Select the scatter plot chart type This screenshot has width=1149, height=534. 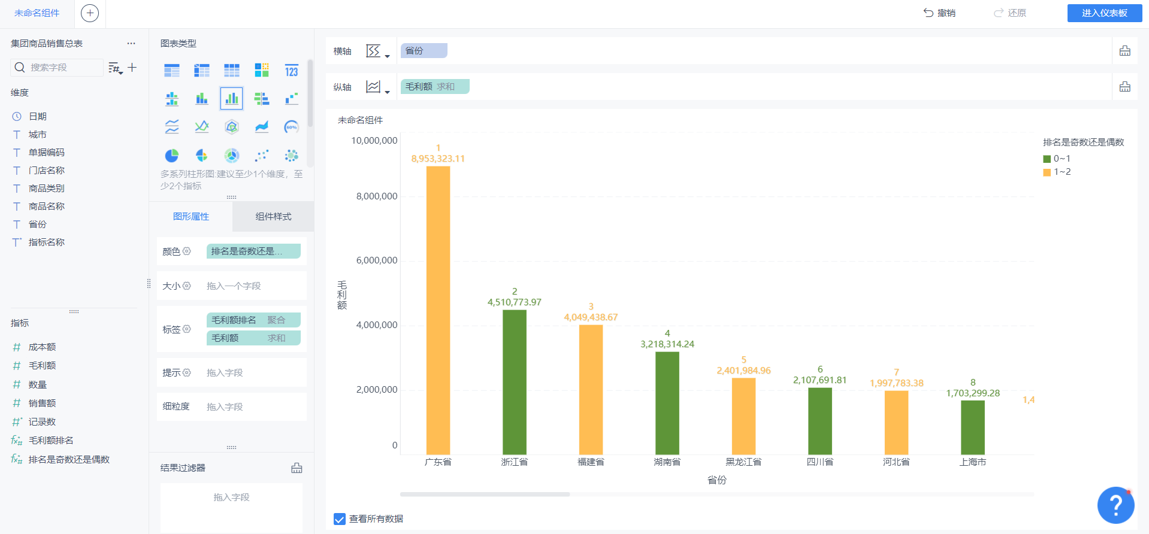(x=262, y=156)
